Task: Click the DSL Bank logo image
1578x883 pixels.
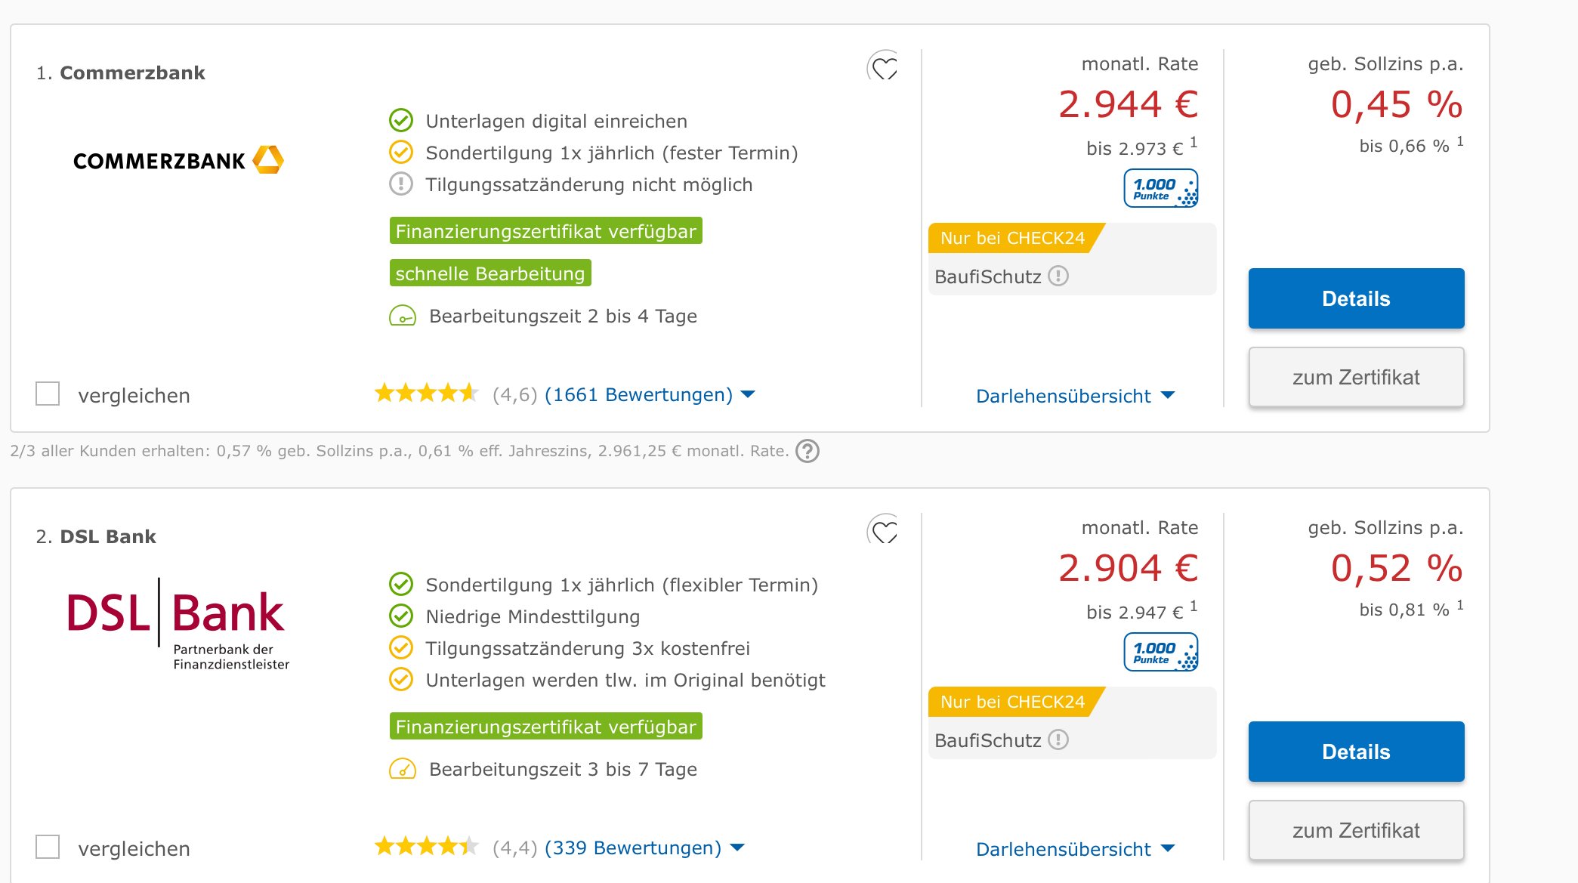Action: coord(178,624)
